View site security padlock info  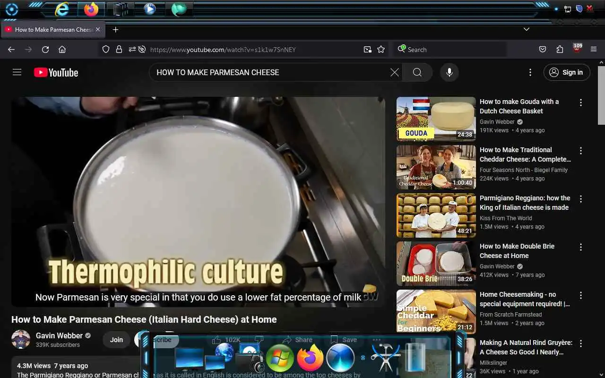tap(119, 50)
